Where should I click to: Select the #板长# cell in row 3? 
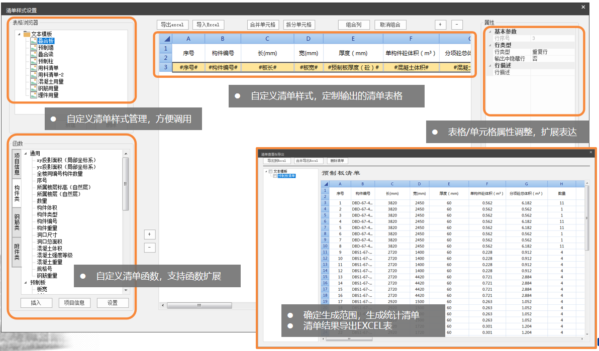tap(267, 67)
